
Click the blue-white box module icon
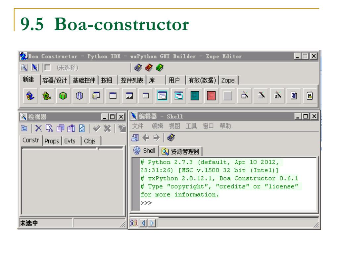pos(79,96)
